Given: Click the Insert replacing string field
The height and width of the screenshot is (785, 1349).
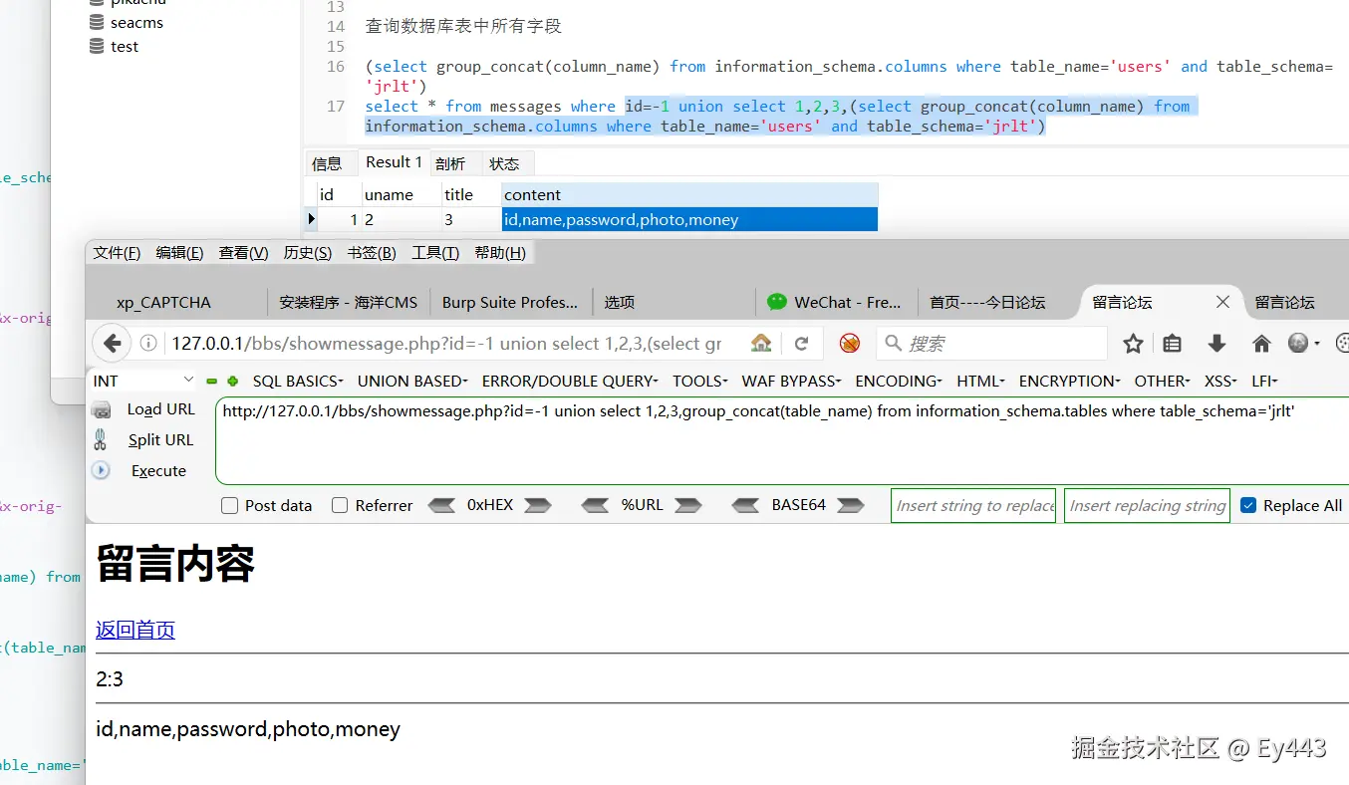Looking at the screenshot, I should [1147, 505].
